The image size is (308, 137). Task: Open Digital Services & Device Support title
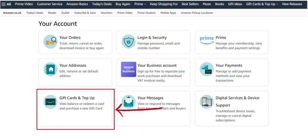[237, 101]
